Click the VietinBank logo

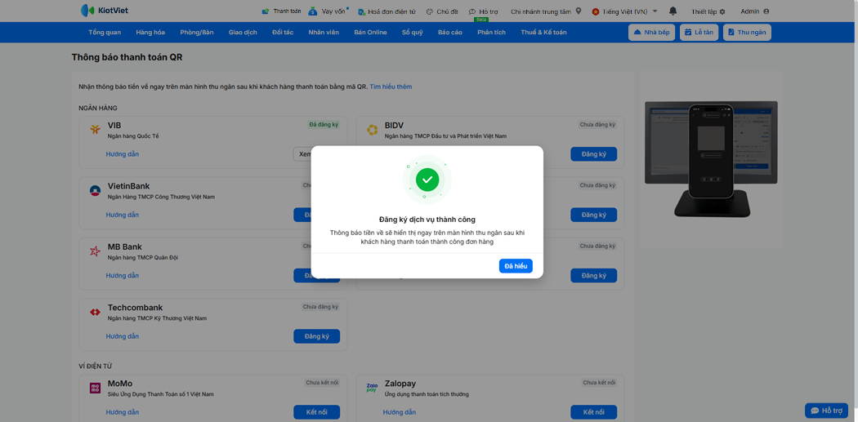(96, 191)
